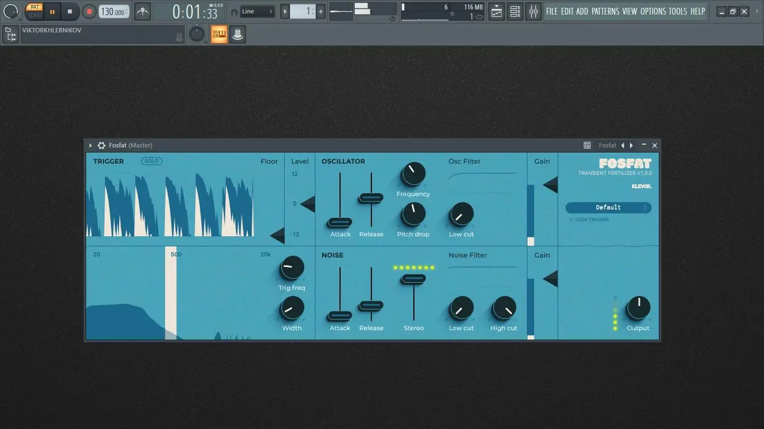Viewport: 764px width, 429px height.
Task: Click the Oscillator Attack slider handle
Action: [340, 222]
